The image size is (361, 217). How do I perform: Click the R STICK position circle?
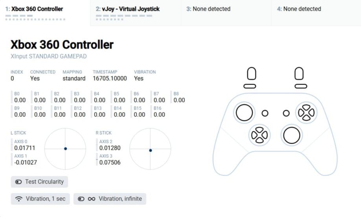tap(150, 149)
